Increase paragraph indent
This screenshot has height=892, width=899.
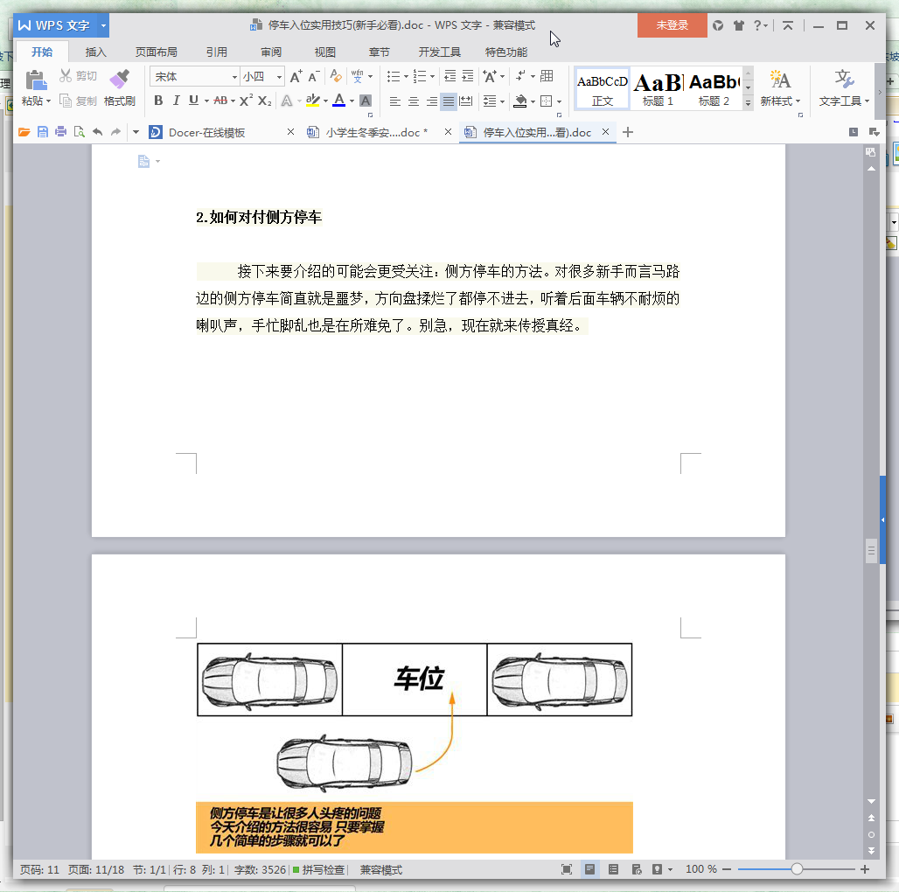coord(468,76)
